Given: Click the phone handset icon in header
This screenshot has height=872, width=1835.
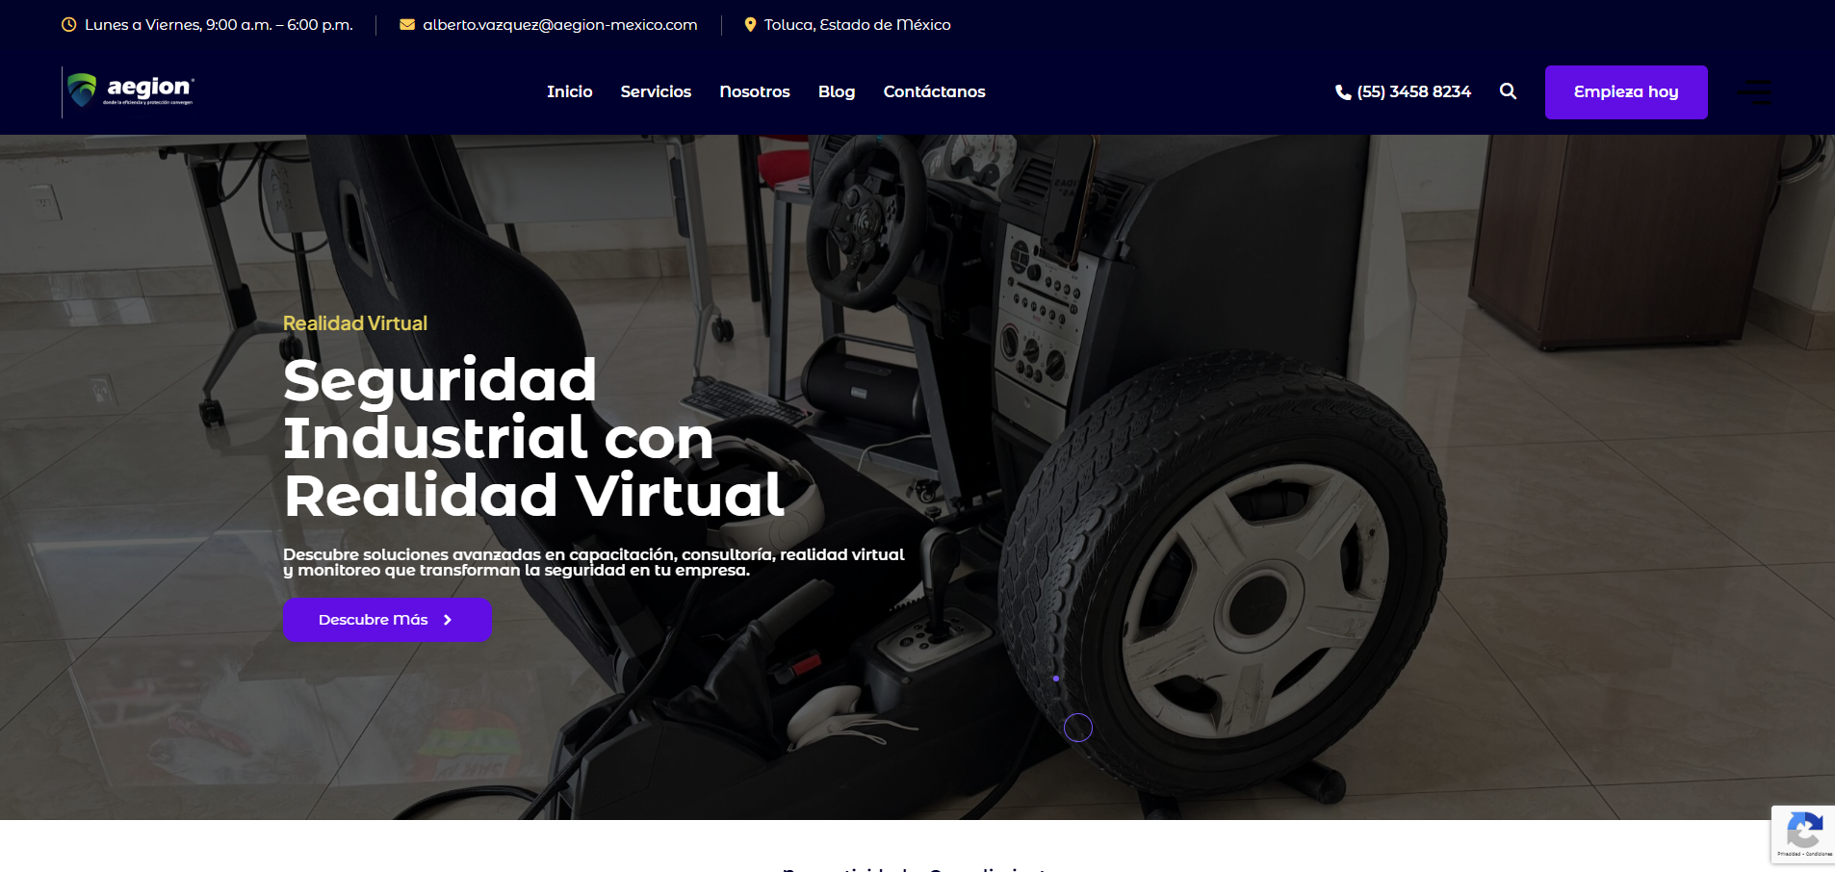Looking at the screenshot, I should (1343, 92).
